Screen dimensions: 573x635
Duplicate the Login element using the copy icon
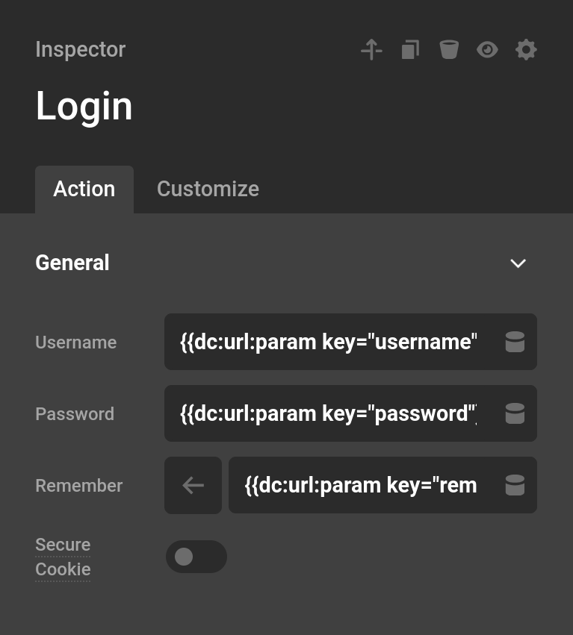(410, 49)
